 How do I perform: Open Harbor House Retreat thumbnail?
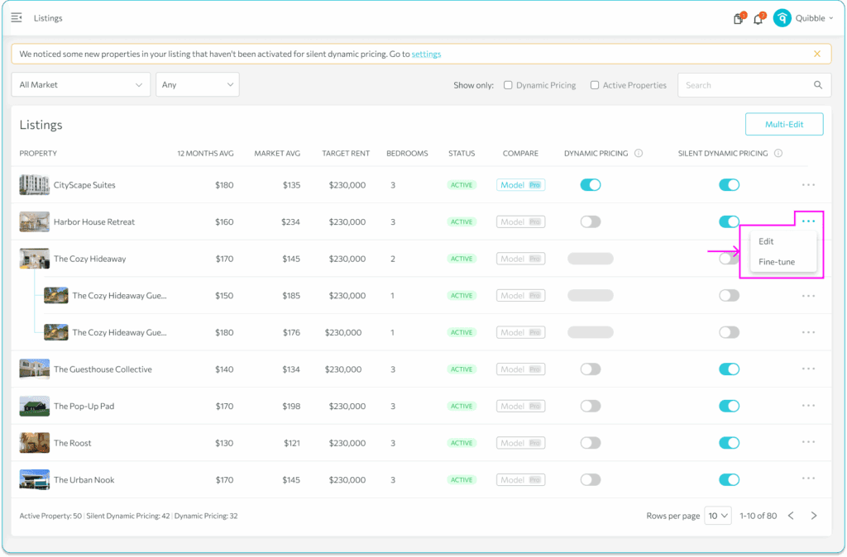[x=35, y=221]
